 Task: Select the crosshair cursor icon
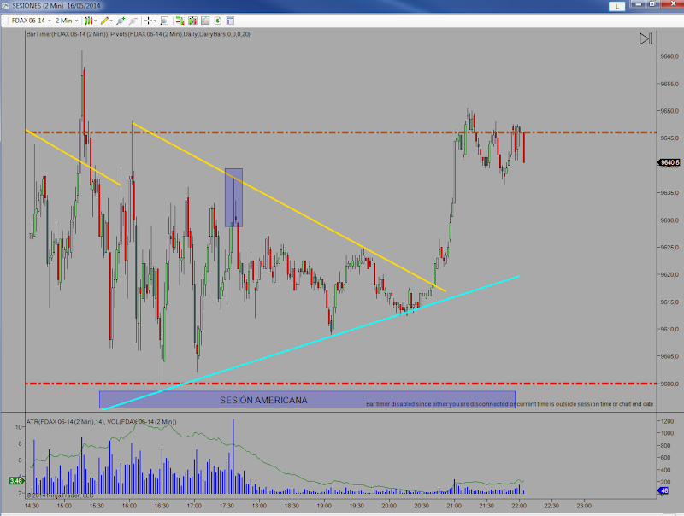[148, 21]
